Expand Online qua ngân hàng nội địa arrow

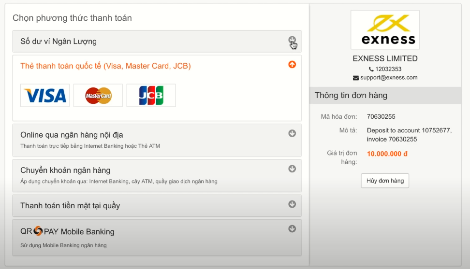tap(292, 133)
